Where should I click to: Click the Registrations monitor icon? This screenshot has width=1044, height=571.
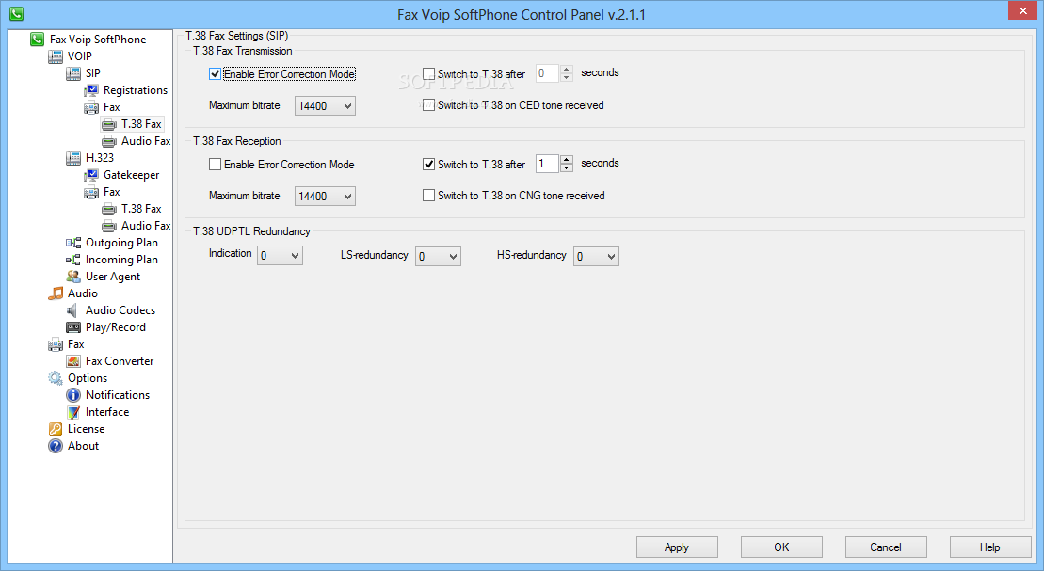coord(91,90)
